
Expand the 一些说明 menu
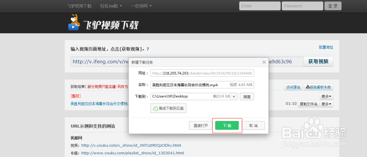(141, 6)
